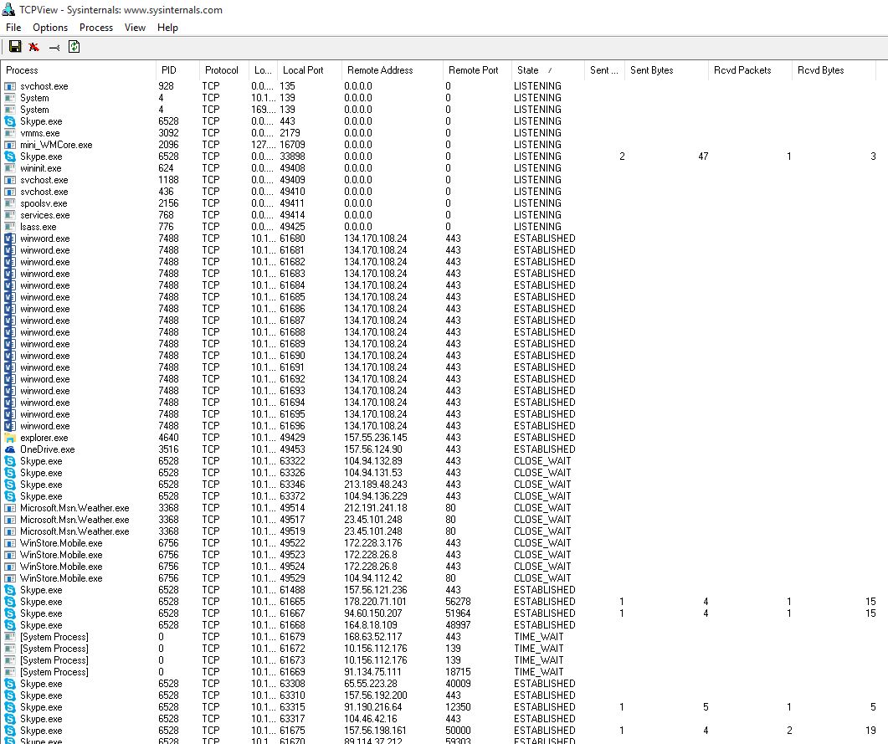
Task: Click the State column header sort arrow
Action: 550,71
